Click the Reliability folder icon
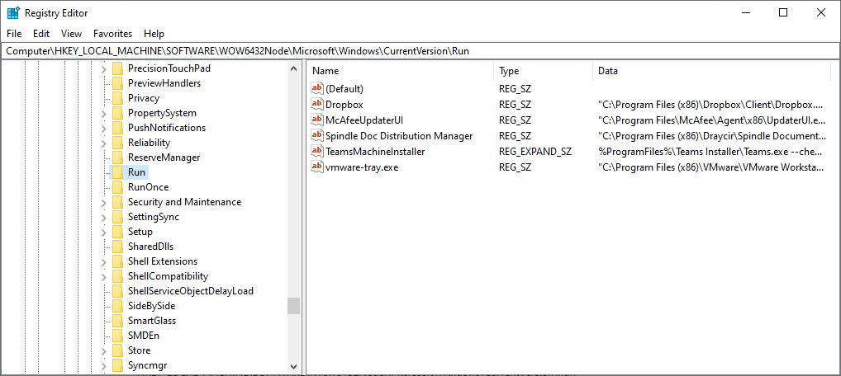This screenshot has height=376, width=841. click(118, 143)
